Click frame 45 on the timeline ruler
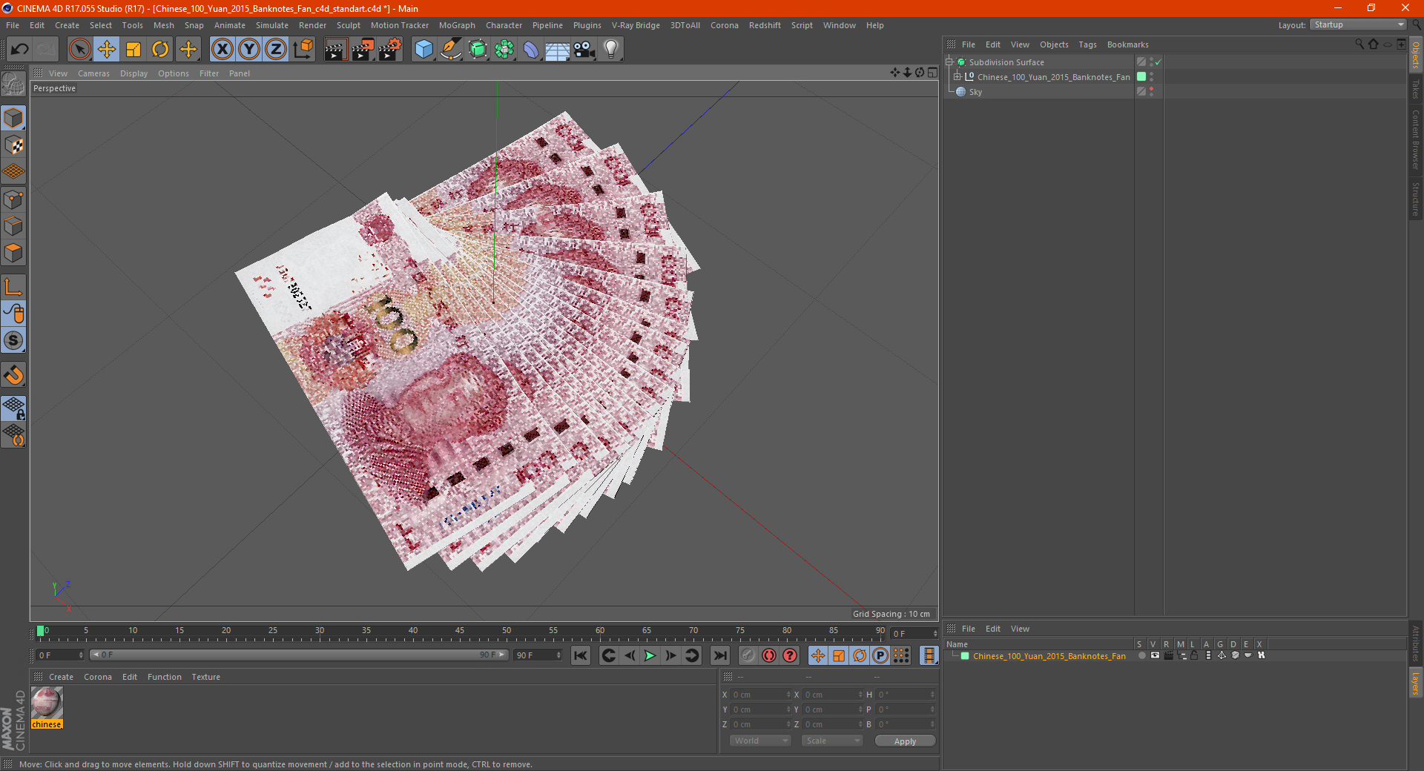 pos(460,632)
